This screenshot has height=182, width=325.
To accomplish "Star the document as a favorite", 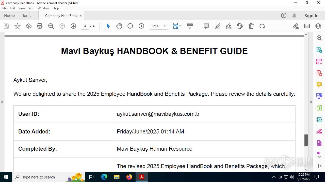I will point(18,26).
